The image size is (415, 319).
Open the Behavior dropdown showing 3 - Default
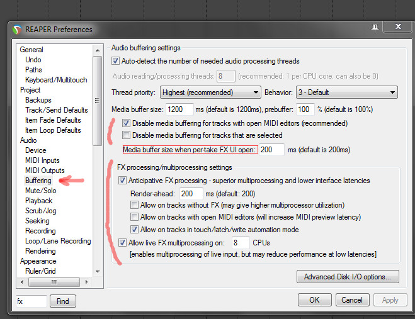coord(347,92)
